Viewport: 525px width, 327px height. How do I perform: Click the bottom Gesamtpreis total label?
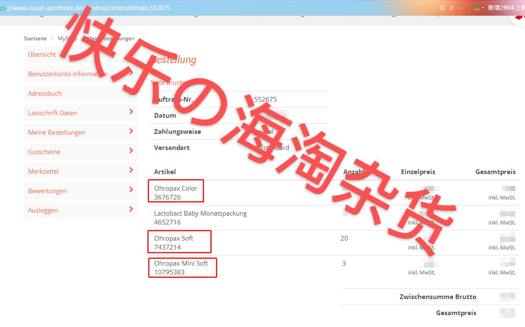[456, 313]
